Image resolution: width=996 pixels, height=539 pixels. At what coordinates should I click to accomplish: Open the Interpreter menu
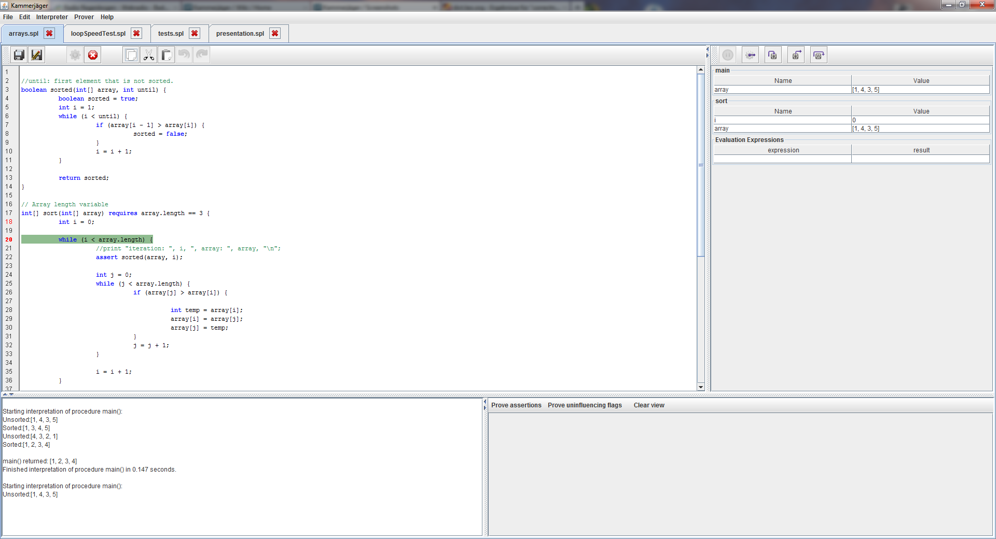52,17
